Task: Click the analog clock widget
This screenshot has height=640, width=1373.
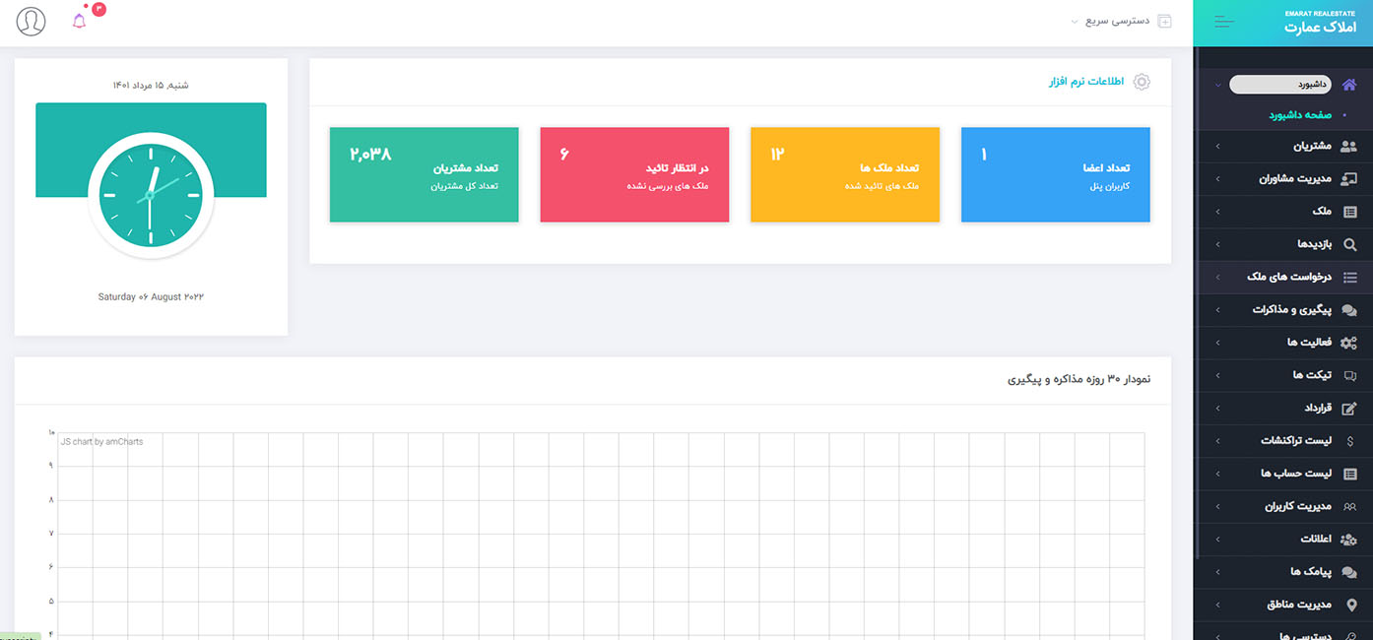Action: click(151, 195)
